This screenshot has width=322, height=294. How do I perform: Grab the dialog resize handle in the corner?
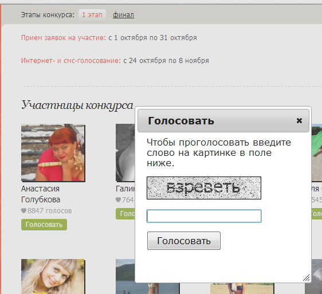[x=307, y=278]
